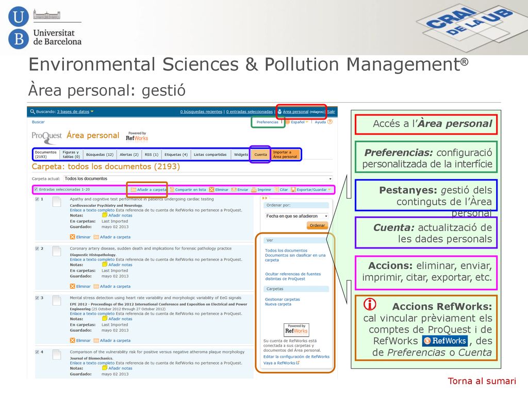Switch to the Documentos (2193) tab

point(46,155)
